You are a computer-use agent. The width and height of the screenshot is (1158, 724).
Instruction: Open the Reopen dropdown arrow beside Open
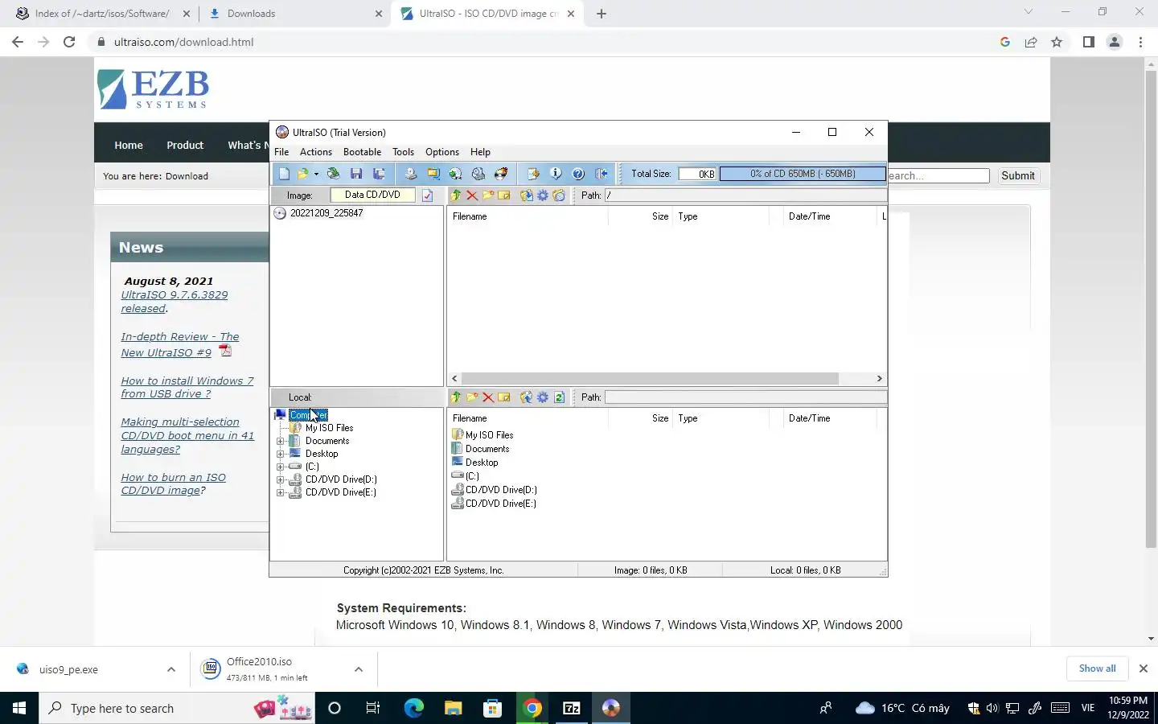coord(316,174)
